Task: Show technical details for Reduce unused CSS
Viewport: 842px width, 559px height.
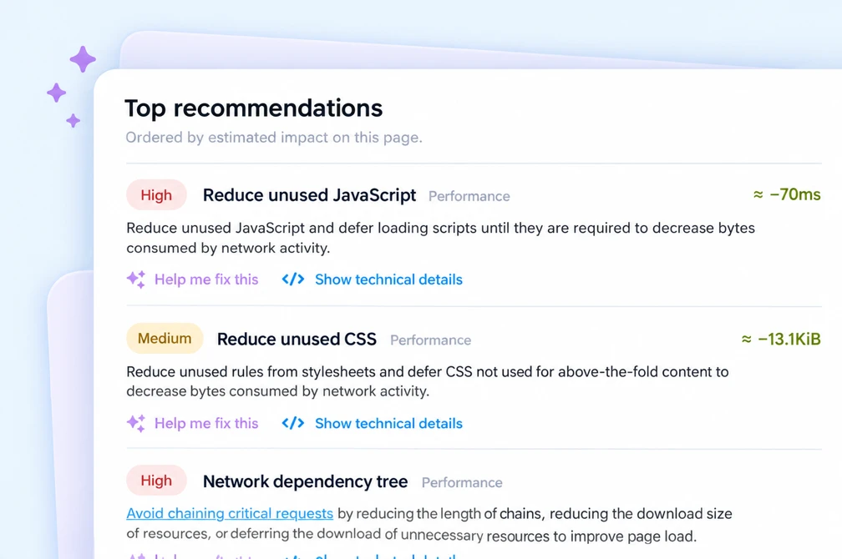Action: coord(388,423)
